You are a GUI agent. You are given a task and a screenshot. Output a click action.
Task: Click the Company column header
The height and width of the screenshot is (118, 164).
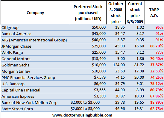35,13
